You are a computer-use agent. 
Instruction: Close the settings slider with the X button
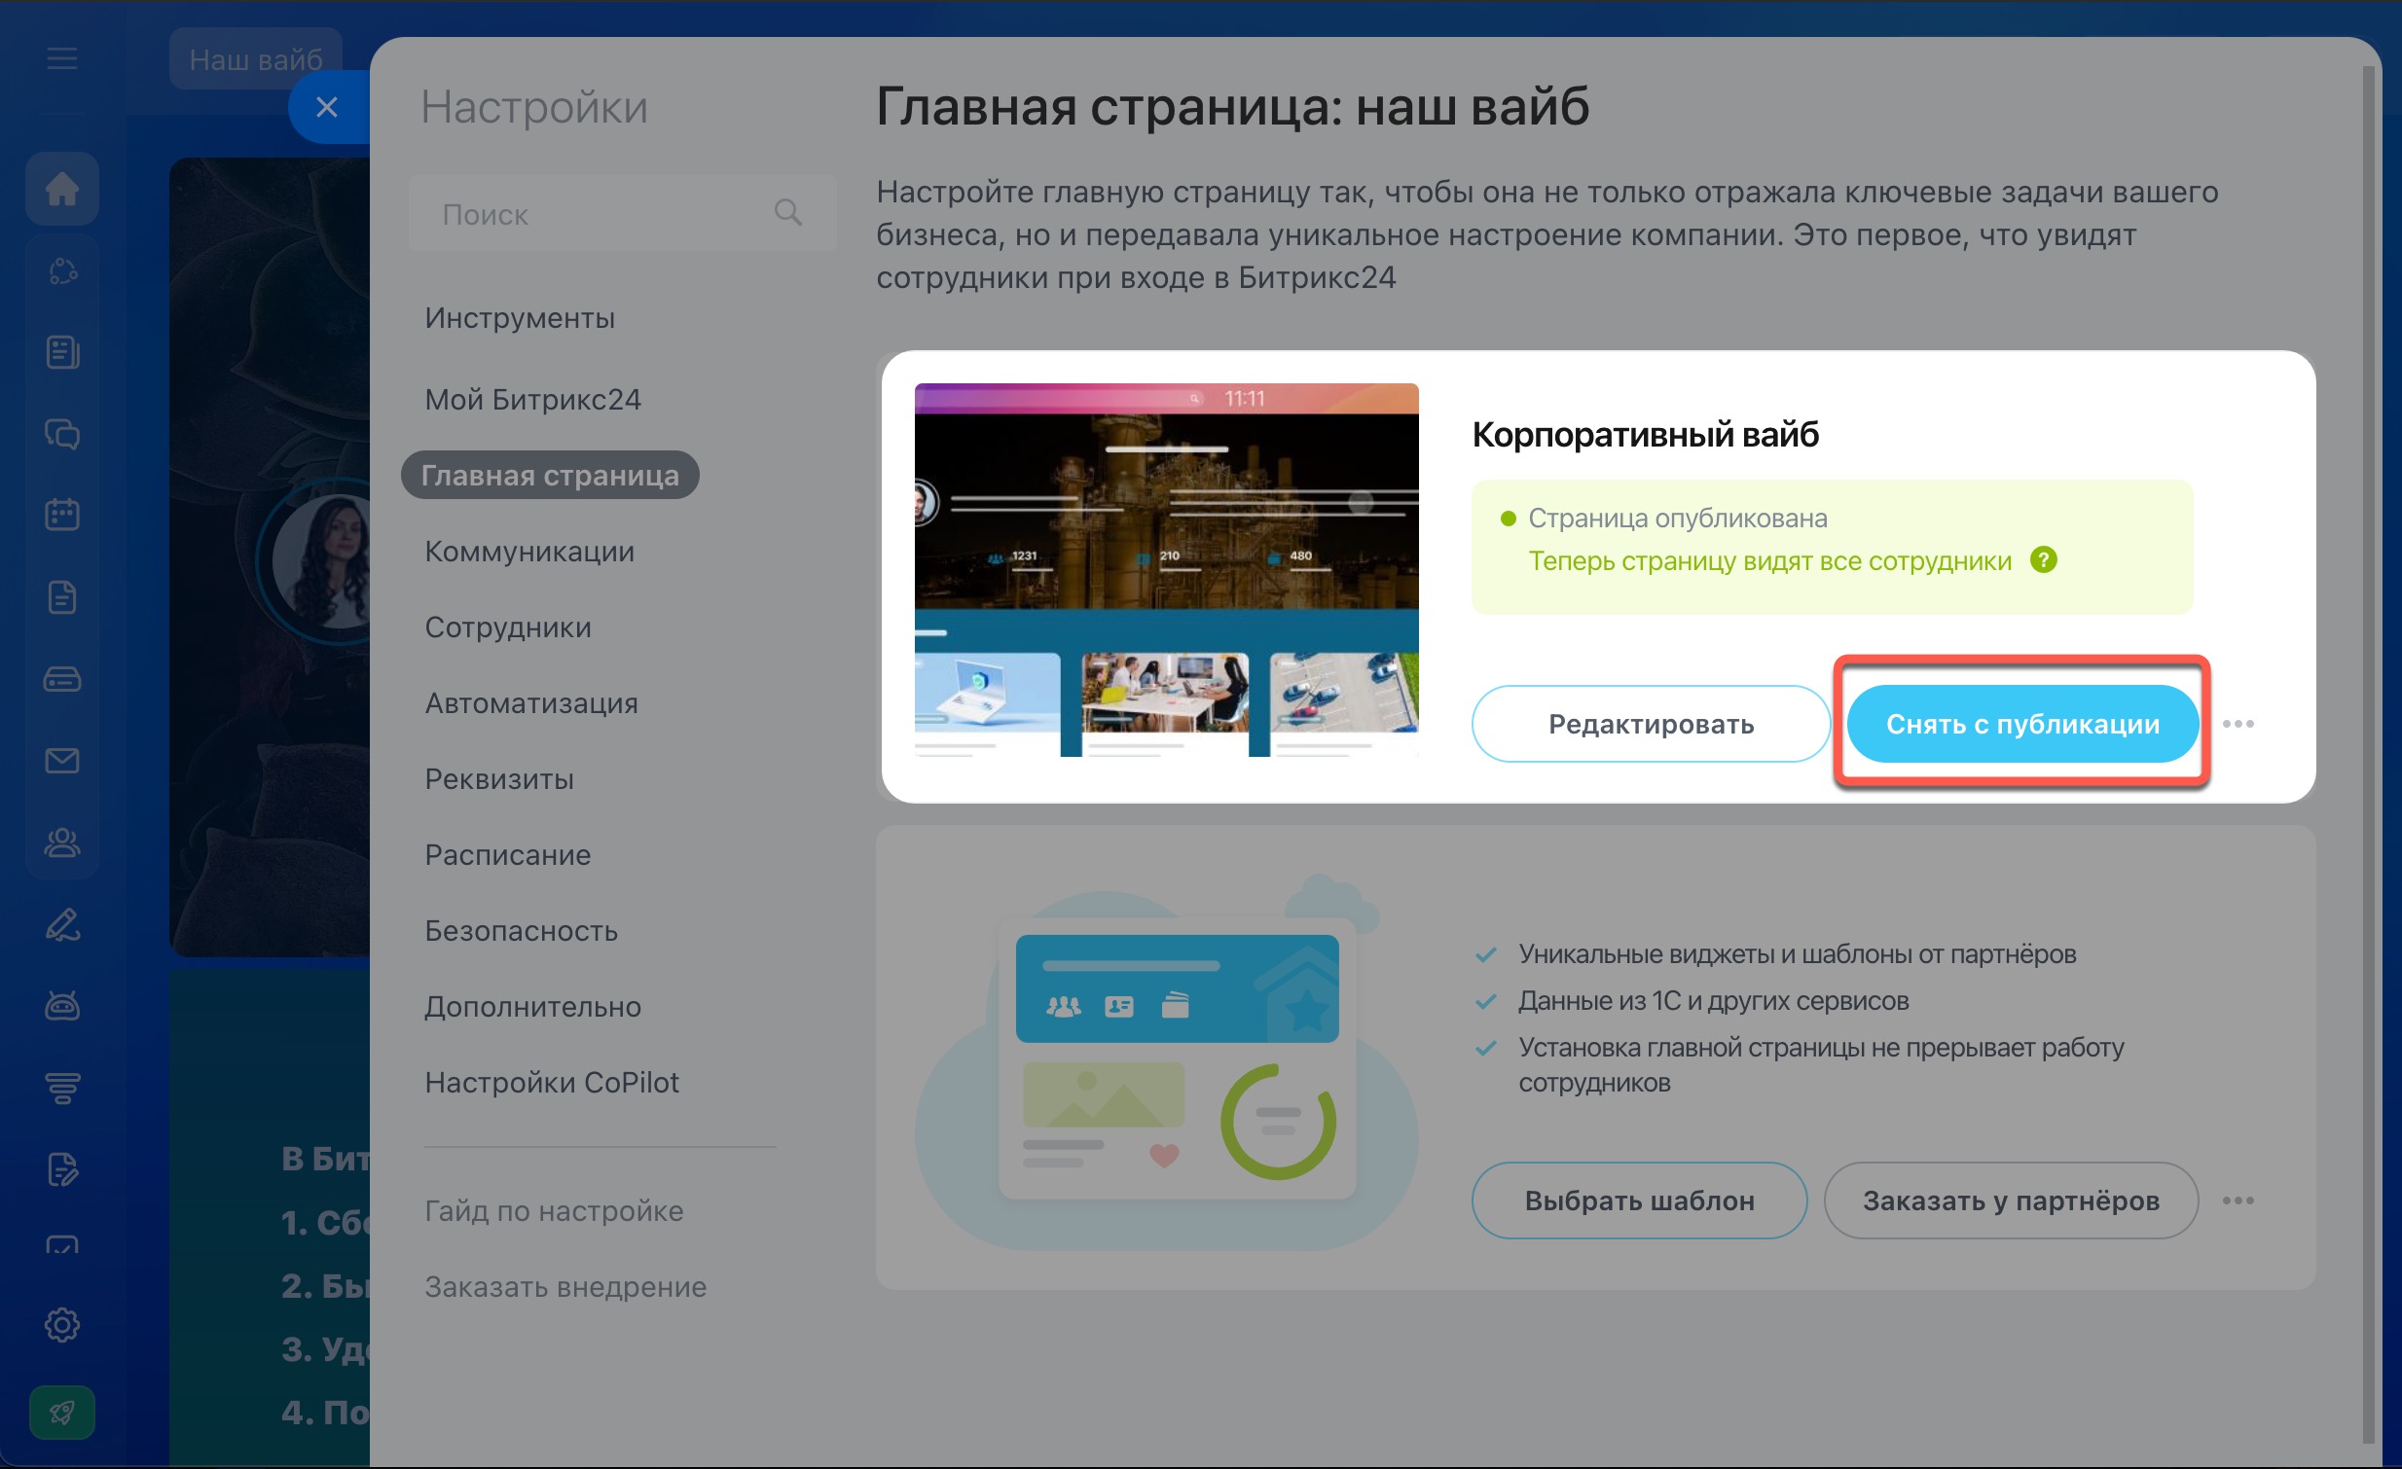[x=328, y=107]
